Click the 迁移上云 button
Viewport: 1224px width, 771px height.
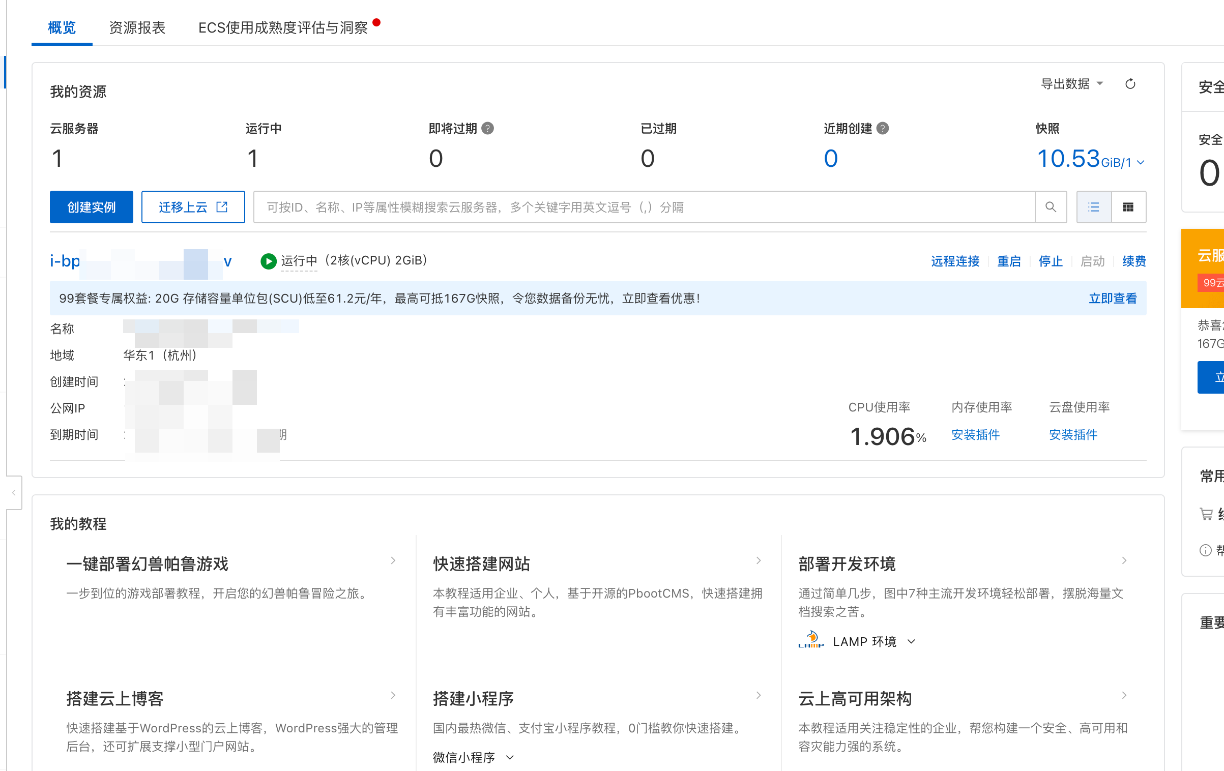(x=193, y=207)
